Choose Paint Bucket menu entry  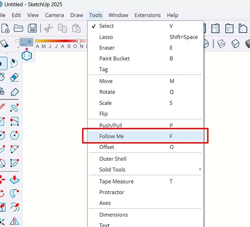point(145,59)
